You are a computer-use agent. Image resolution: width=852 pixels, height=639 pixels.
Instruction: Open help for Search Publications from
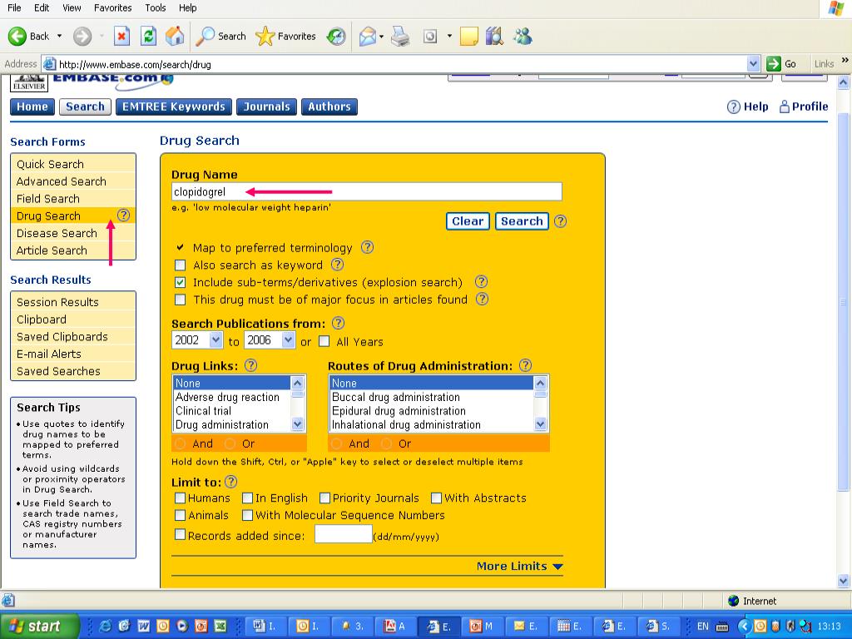click(x=338, y=323)
